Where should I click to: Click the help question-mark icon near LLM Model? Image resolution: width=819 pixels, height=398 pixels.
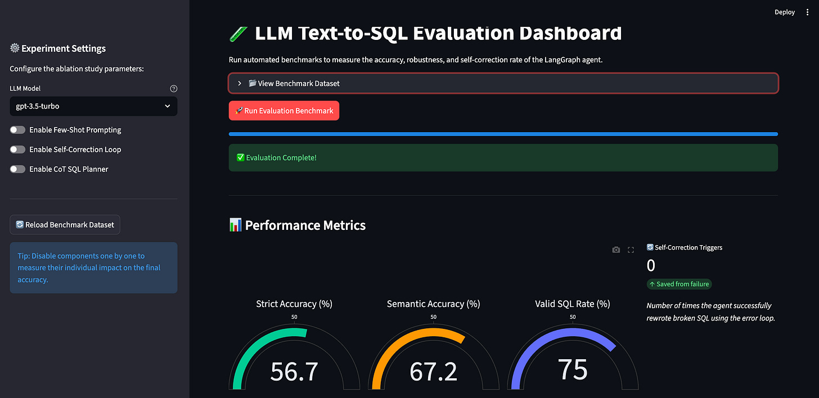click(173, 88)
